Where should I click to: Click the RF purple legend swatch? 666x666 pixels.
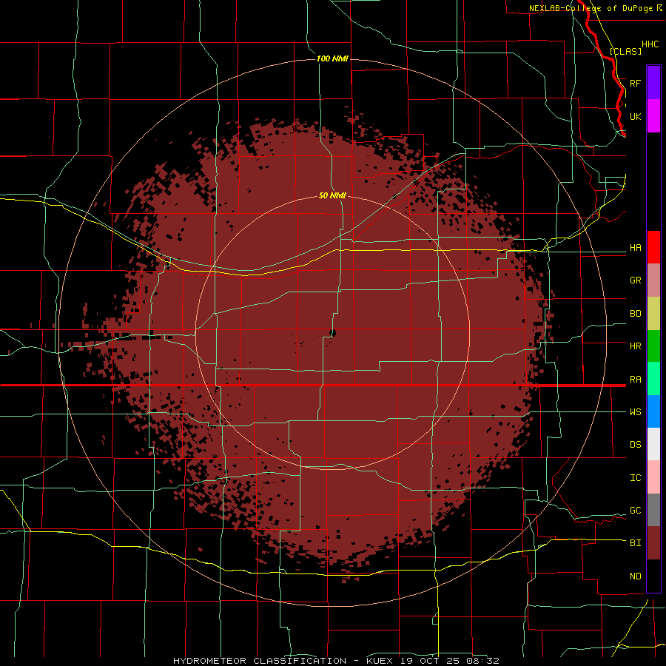point(653,83)
